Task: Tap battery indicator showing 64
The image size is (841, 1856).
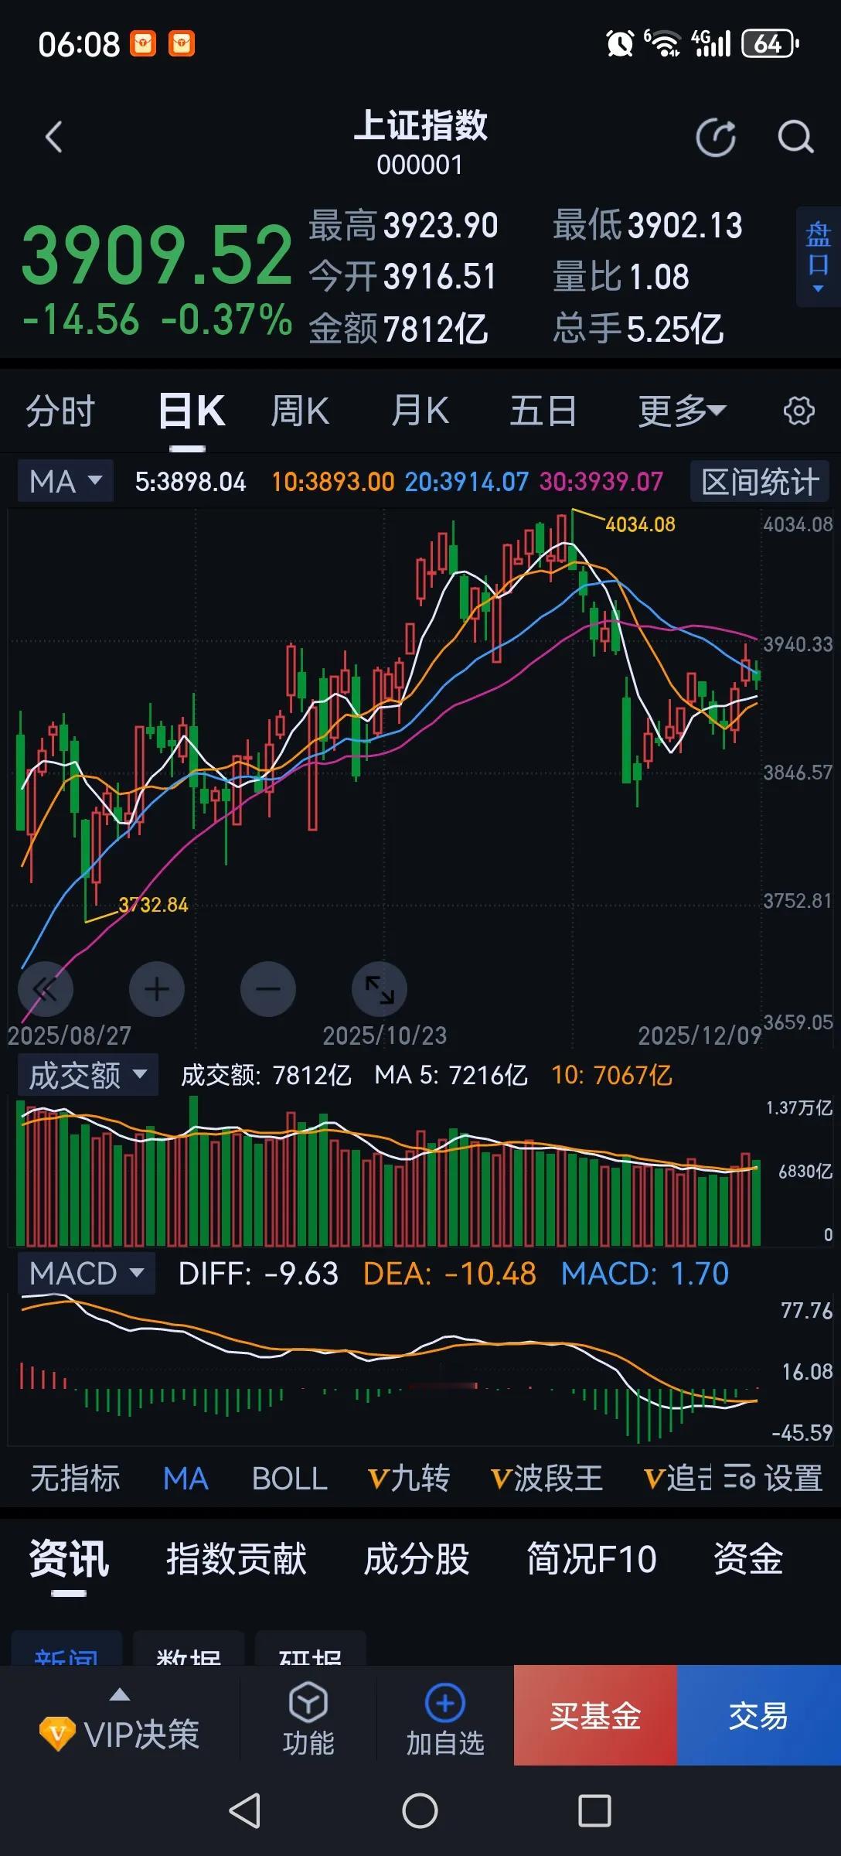Action: 769,44
